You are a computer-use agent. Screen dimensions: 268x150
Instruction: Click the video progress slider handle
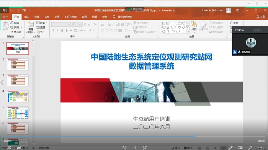(x=194, y=137)
